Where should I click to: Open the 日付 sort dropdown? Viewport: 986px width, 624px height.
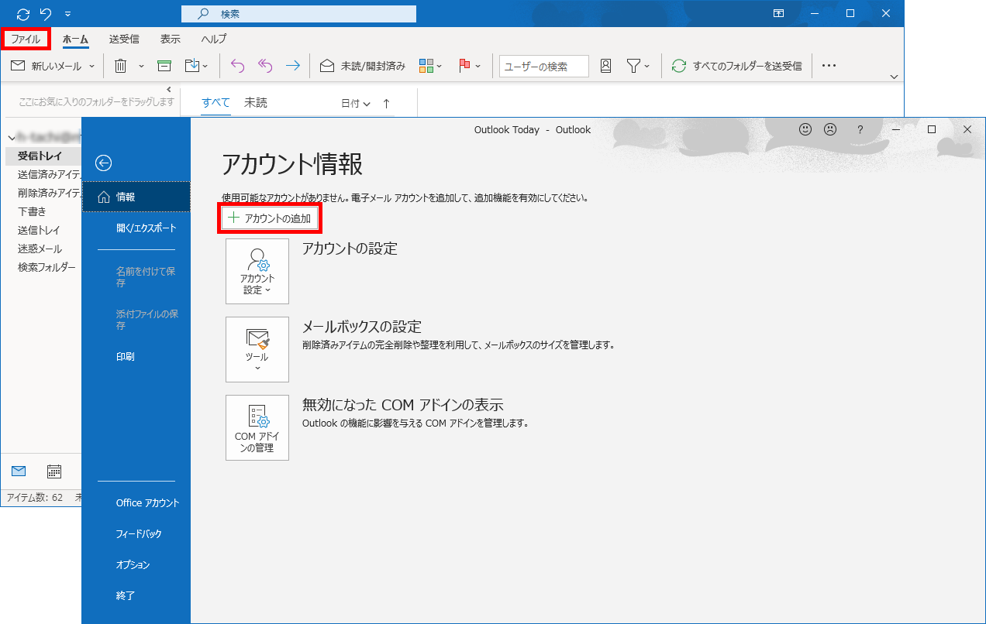point(356,103)
